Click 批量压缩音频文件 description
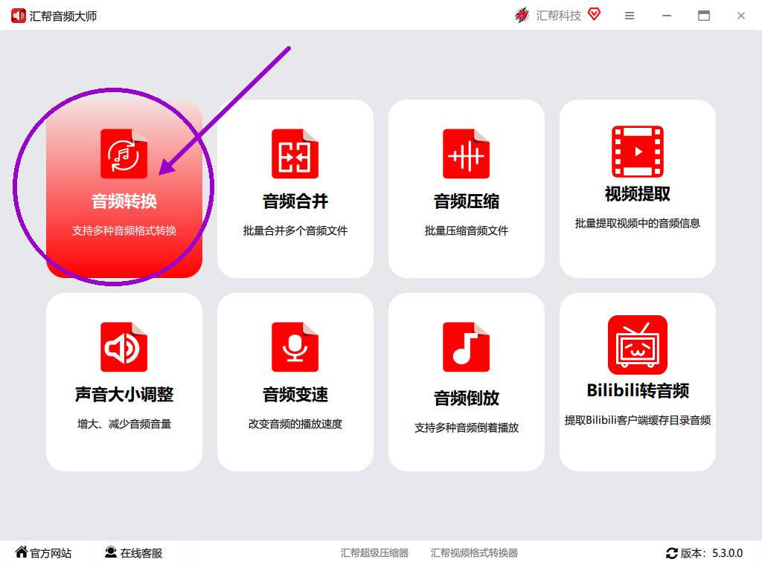This screenshot has width=762, height=565. (x=466, y=230)
